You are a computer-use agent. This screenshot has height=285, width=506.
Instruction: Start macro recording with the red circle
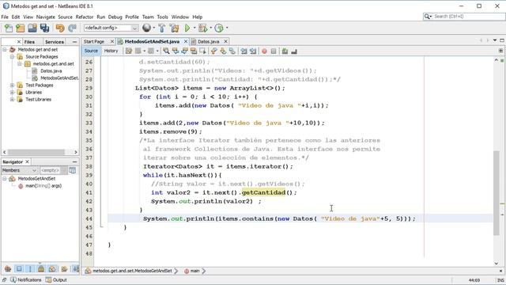(x=264, y=51)
